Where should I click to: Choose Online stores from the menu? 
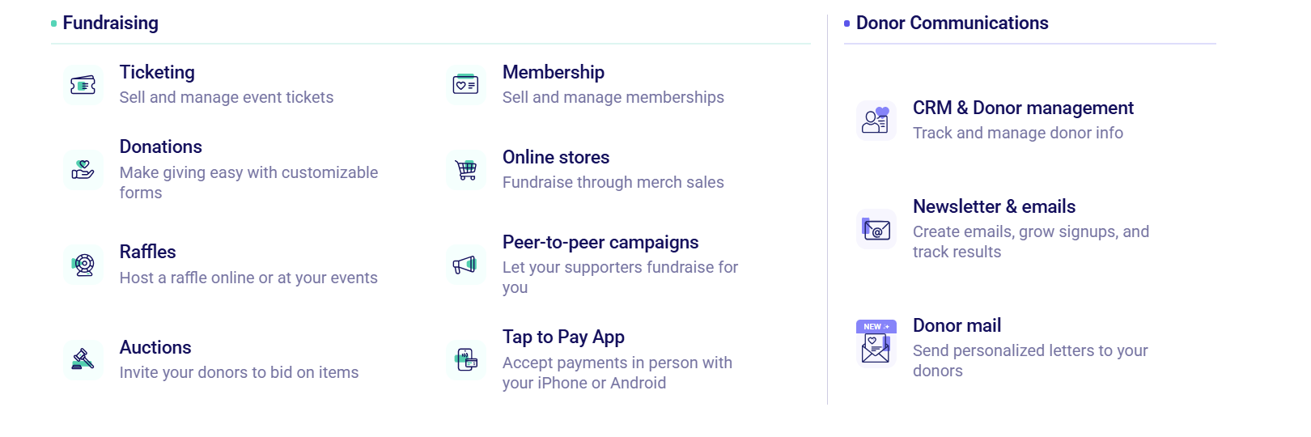point(555,157)
